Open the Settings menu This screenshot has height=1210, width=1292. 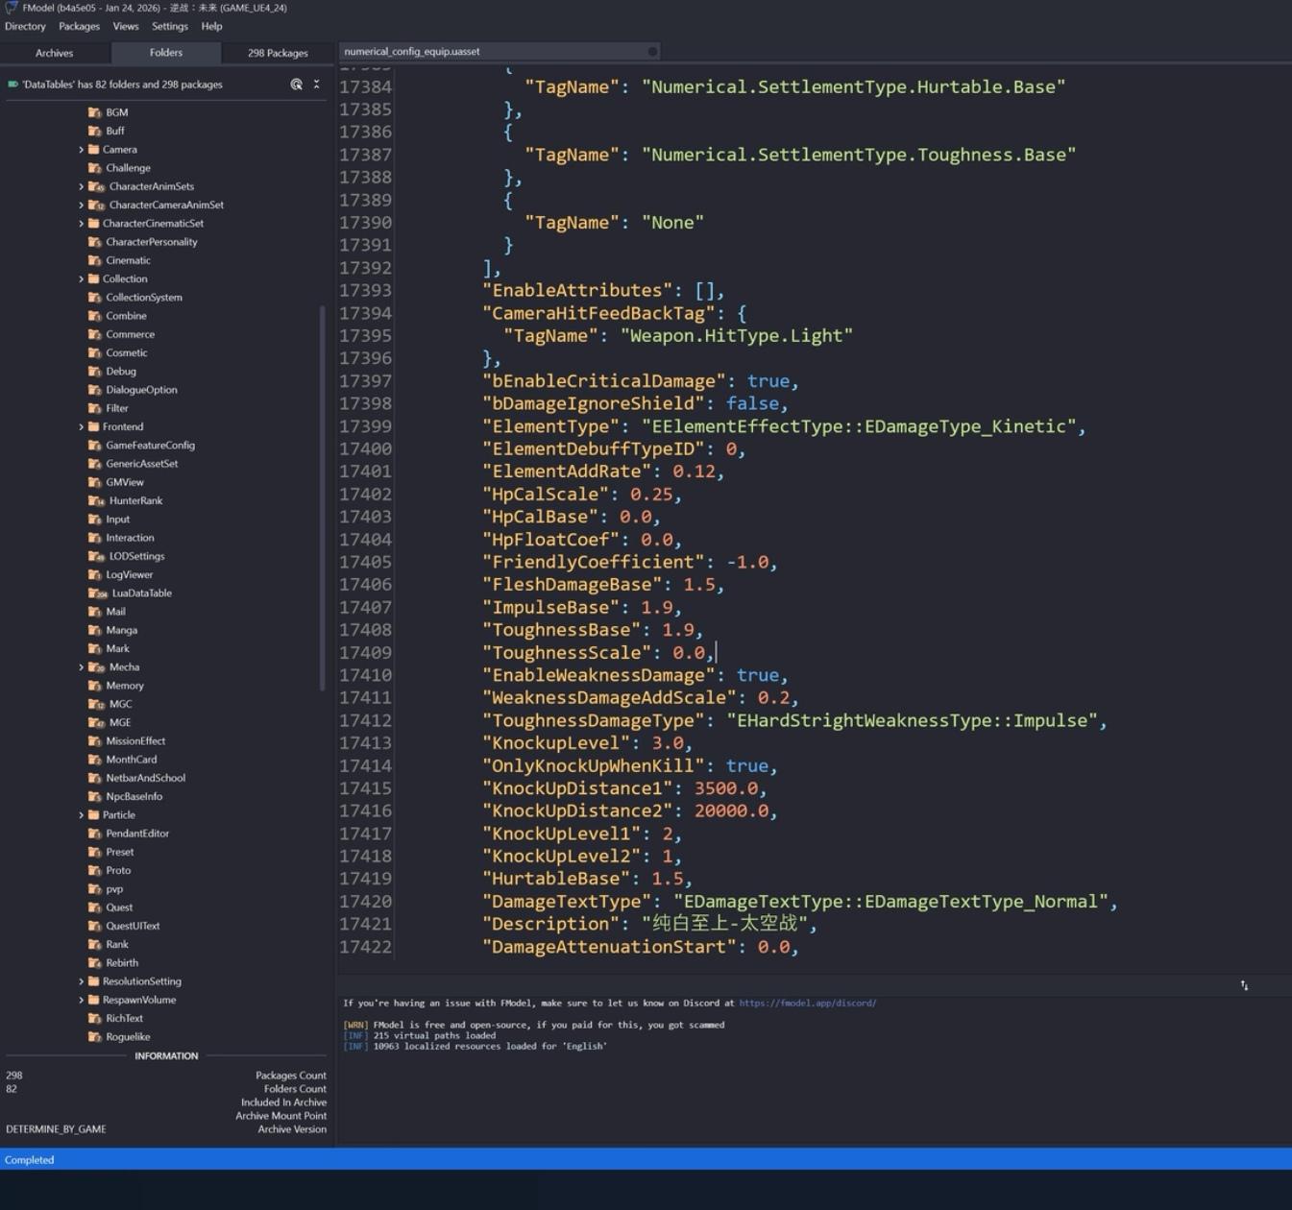tap(169, 27)
